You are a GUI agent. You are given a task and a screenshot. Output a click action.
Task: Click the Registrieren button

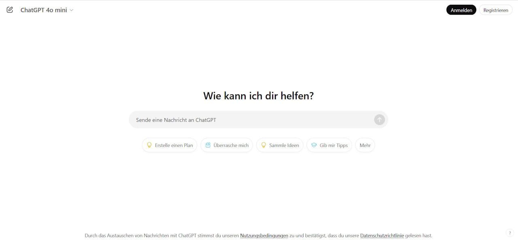[496, 10]
